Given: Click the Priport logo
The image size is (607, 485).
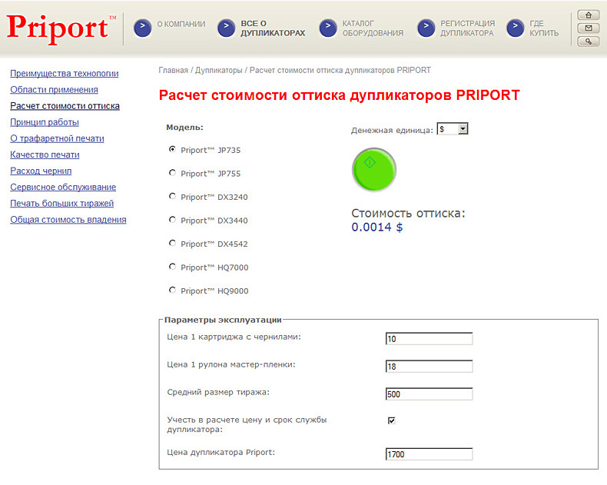Looking at the screenshot, I should coord(61,28).
